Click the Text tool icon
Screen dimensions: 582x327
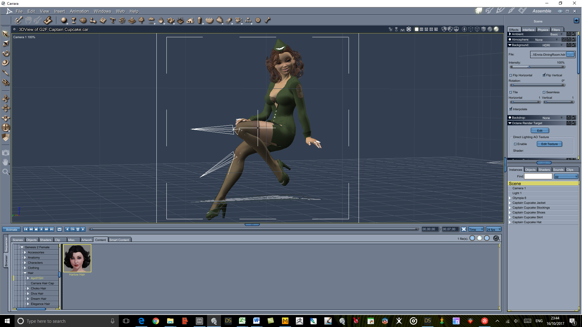tap(112, 20)
